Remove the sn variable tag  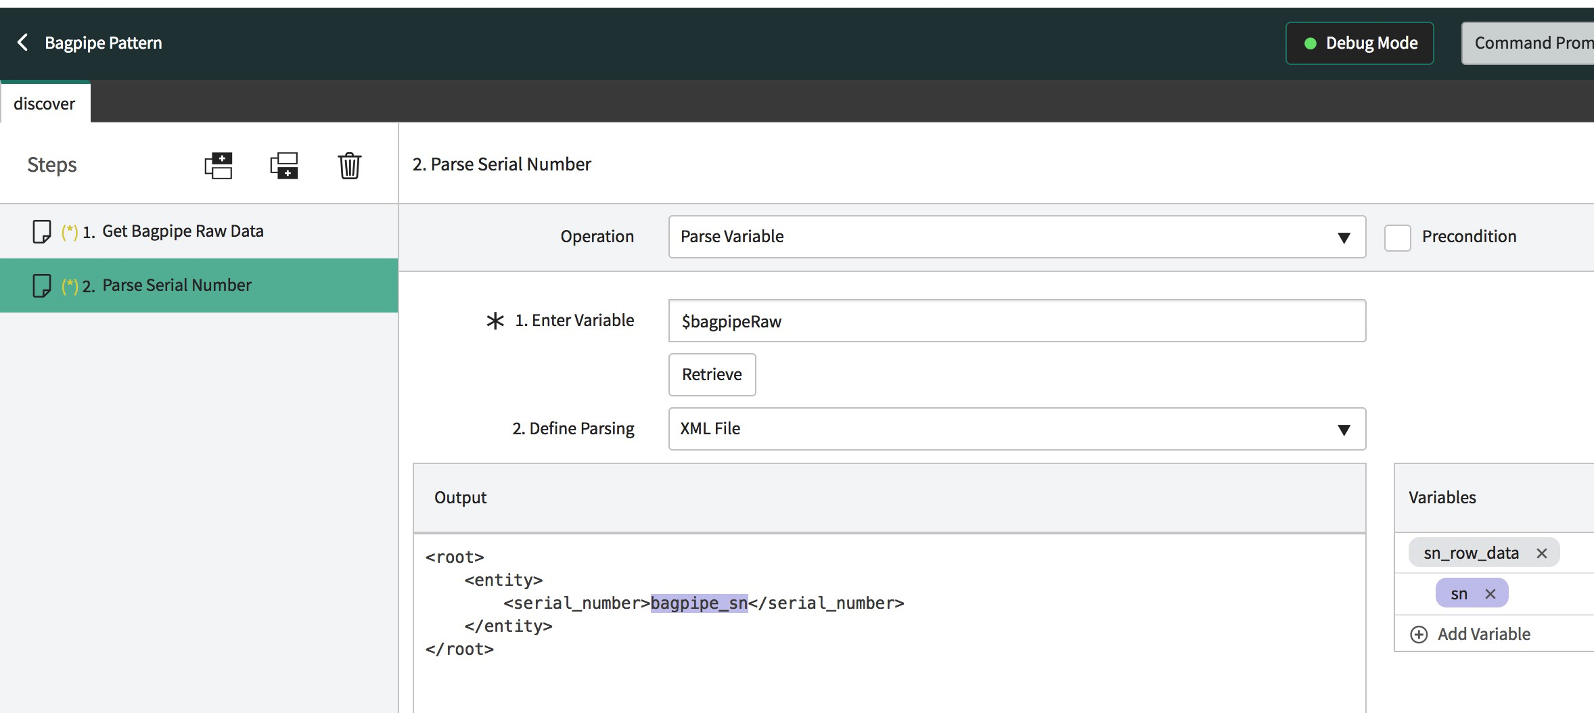pyautogui.click(x=1490, y=594)
